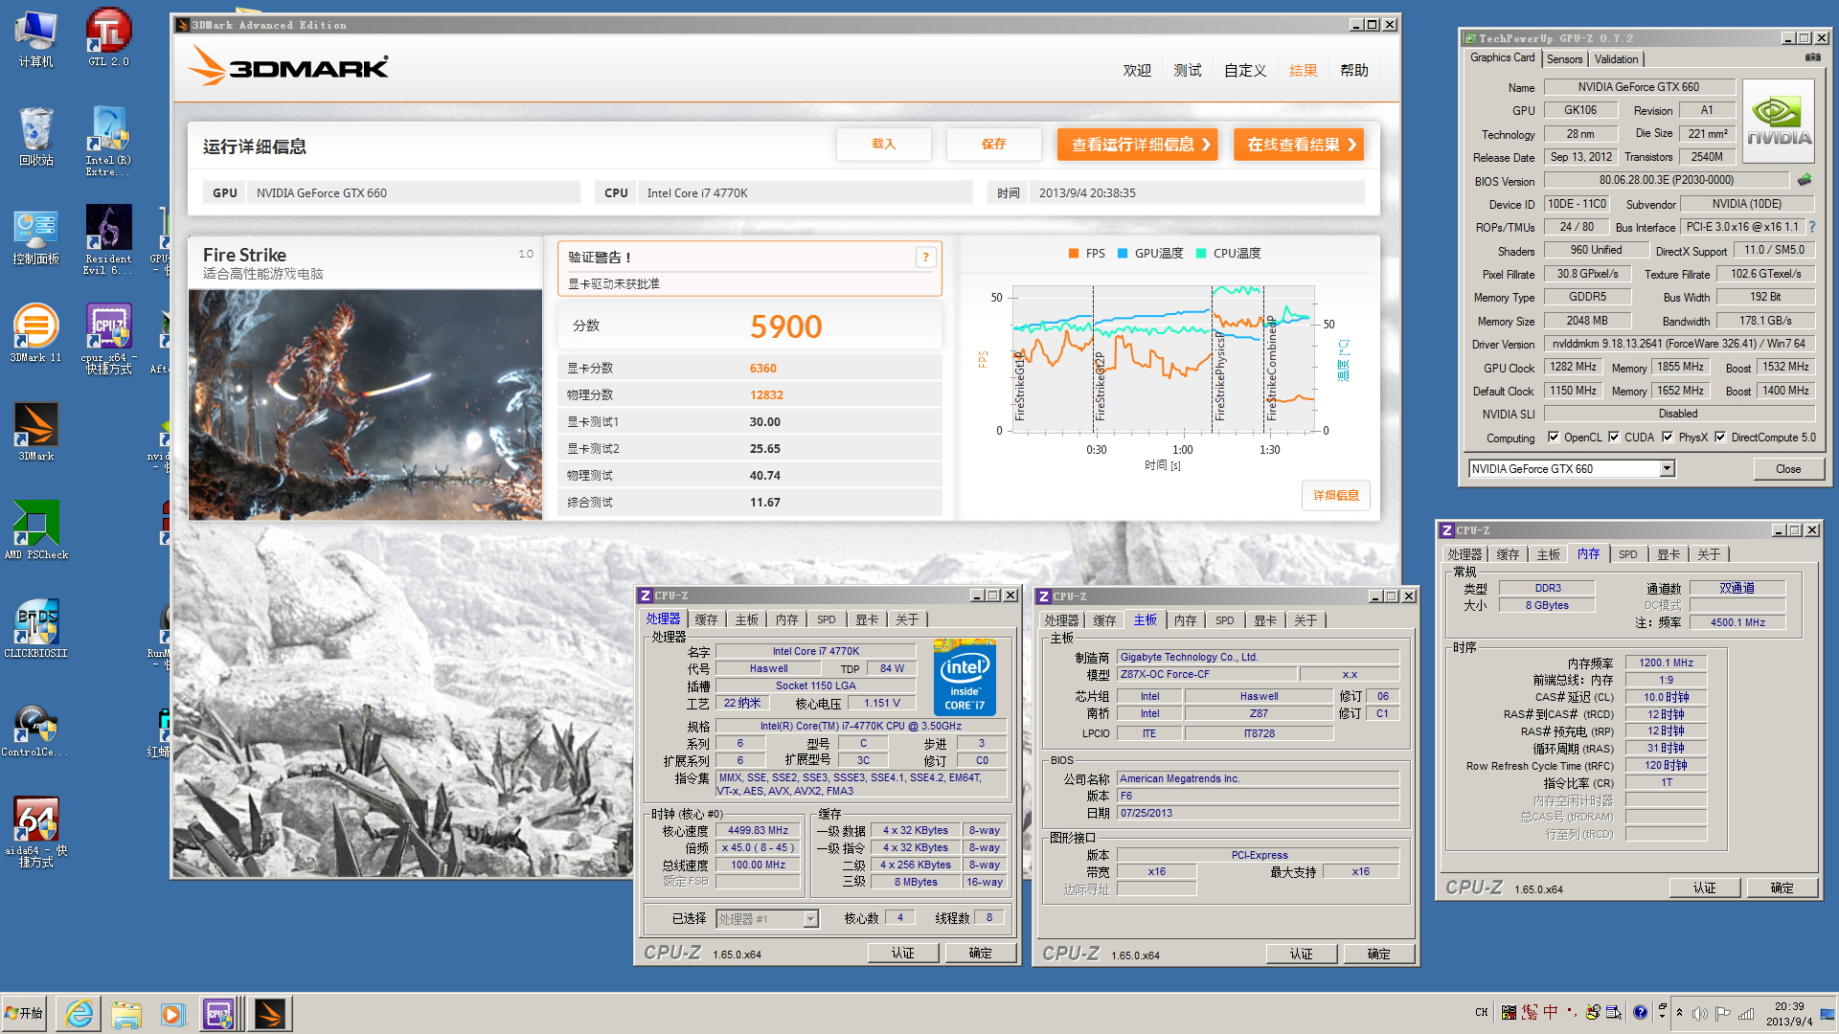Click the 3DMark taskbar icon
The height and width of the screenshot is (1034, 1839).
(269, 1014)
